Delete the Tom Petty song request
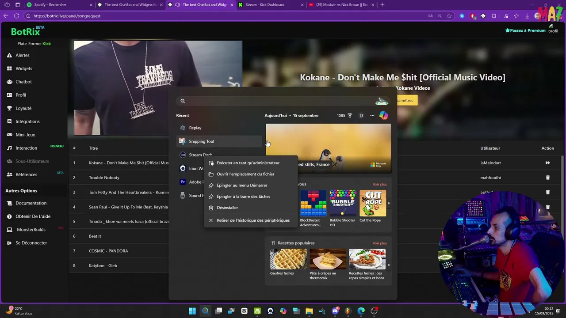Viewport: 566px width, 318px height. click(x=547, y=192)
